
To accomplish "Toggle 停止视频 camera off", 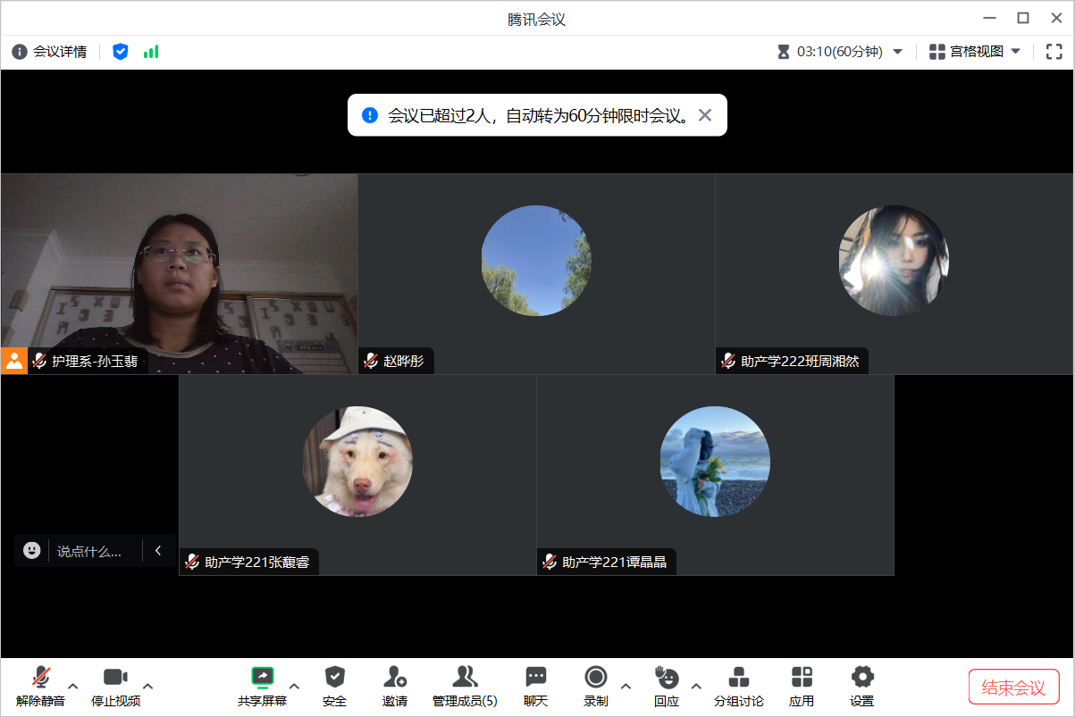I will [115, 678].
